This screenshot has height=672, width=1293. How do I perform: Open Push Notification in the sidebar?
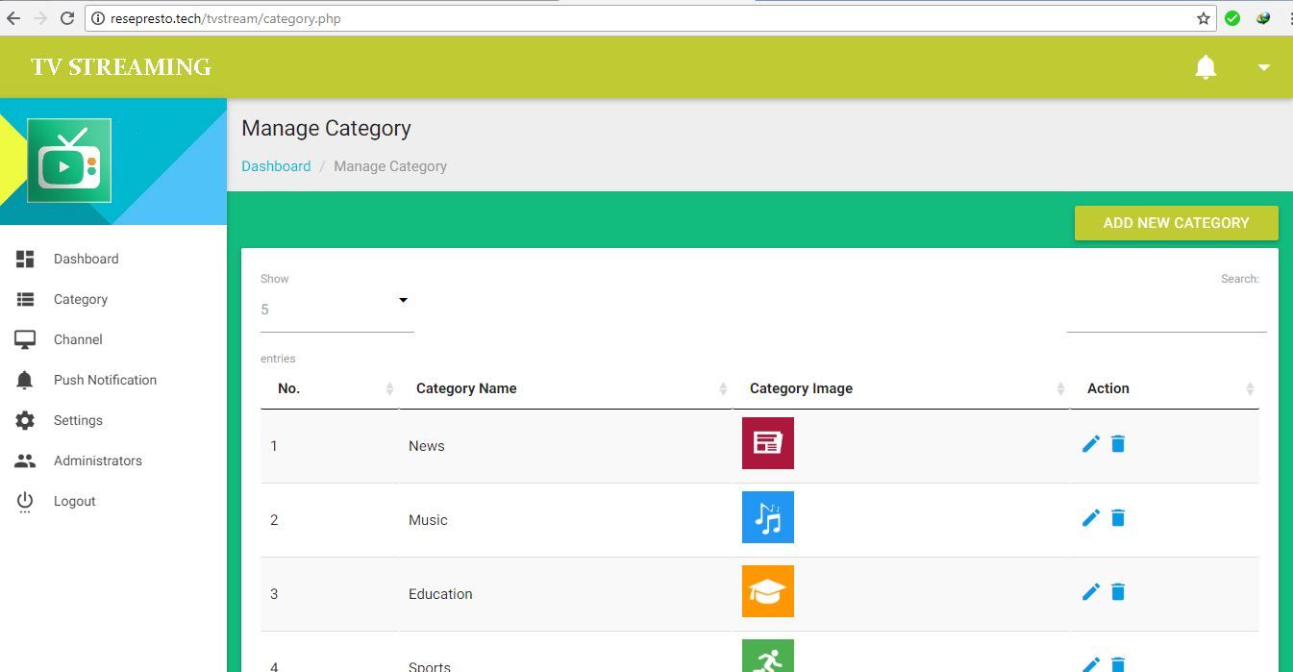(105, 380)
